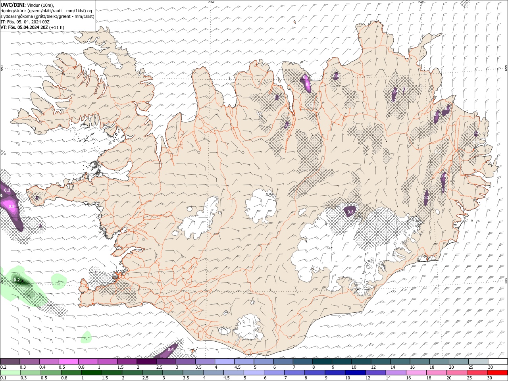Screen dimensions: 508x381
Task: Click the 'slydda/snjókoma (grátt/bleikt/grænt' description line
Action: tap(47, 16)
